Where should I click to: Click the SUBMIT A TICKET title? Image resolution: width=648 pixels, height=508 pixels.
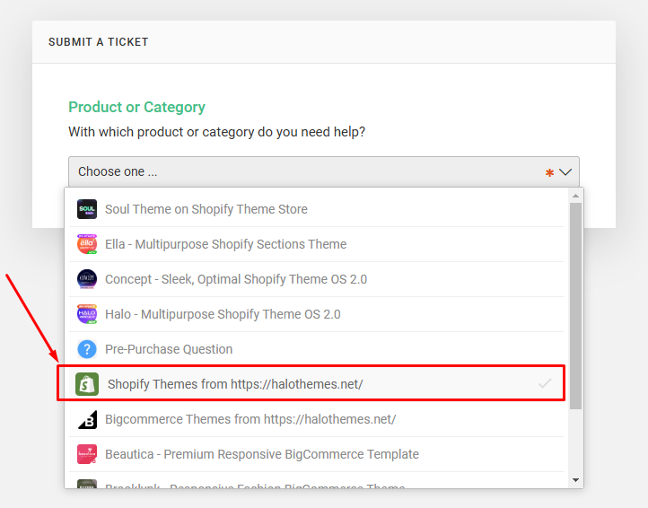coord(99,42)
